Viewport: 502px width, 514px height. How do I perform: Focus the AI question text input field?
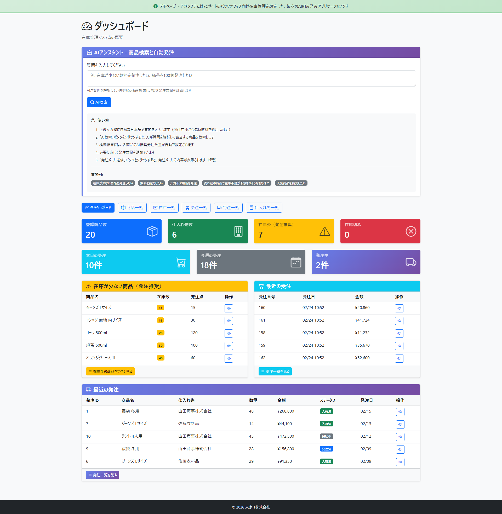pos(251,78)
